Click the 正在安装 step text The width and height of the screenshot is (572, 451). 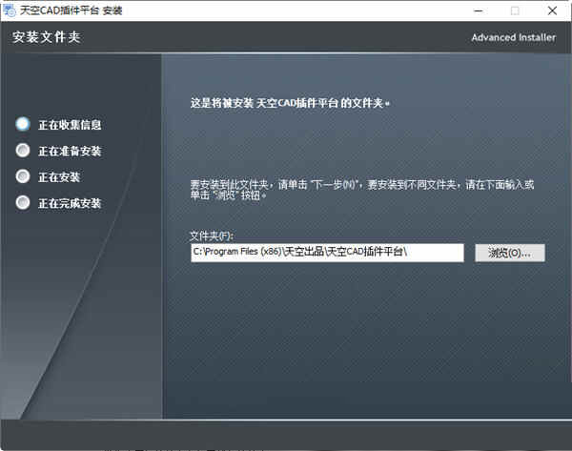(x=59, y=177)
